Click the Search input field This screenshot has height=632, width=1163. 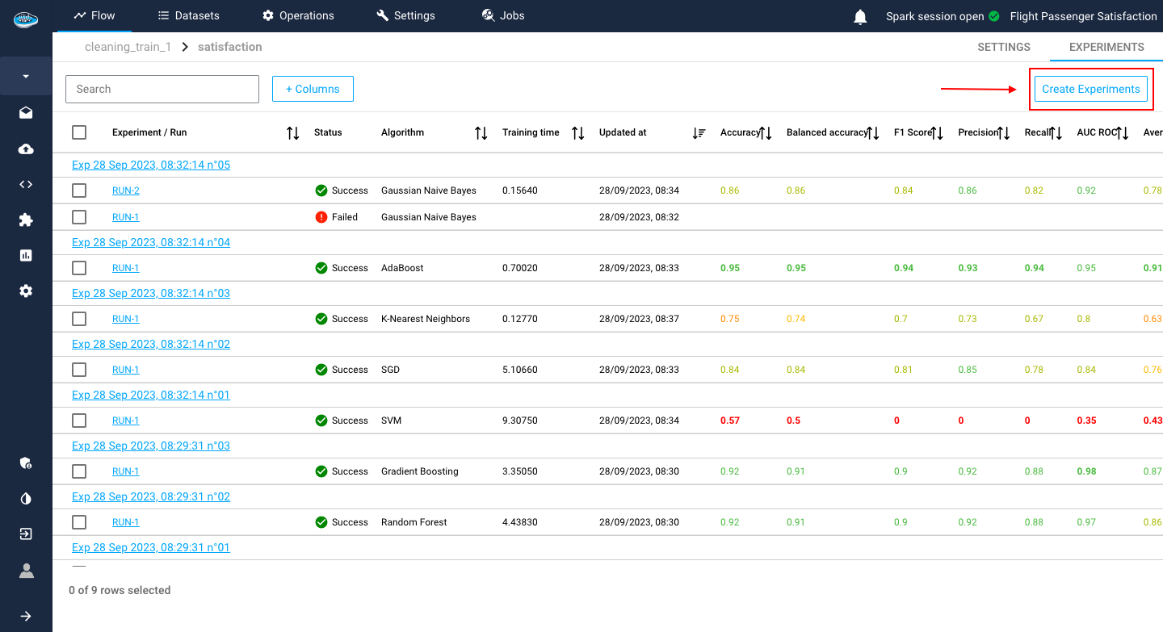tap(162, 89)
